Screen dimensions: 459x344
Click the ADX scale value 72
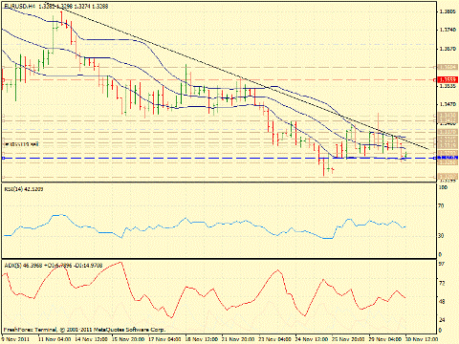442,283
